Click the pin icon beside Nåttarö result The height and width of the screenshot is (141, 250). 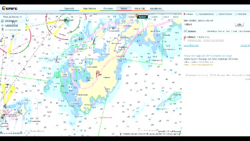point(185,38)
